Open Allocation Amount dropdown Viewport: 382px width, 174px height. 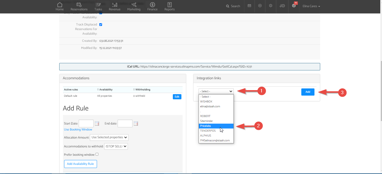(x=109, y=137)
